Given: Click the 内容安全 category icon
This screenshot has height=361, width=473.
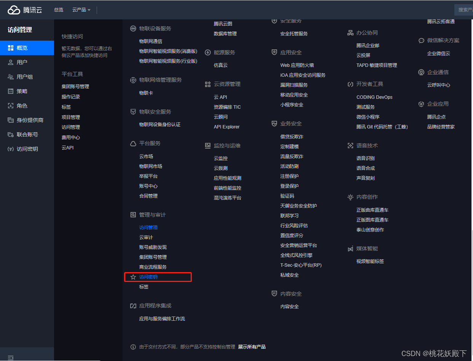Looking at the screenshot, I should point(274,294).
